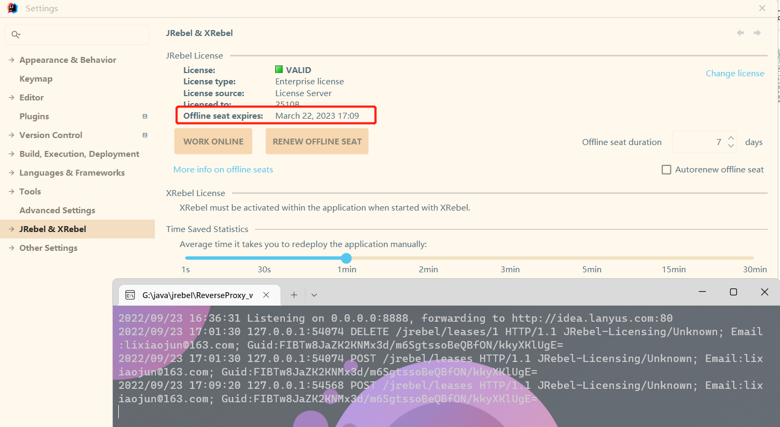Viewport: 780px width, 427px height.
Task: Increase offline seat duration with up arrow
Action: 731,138
